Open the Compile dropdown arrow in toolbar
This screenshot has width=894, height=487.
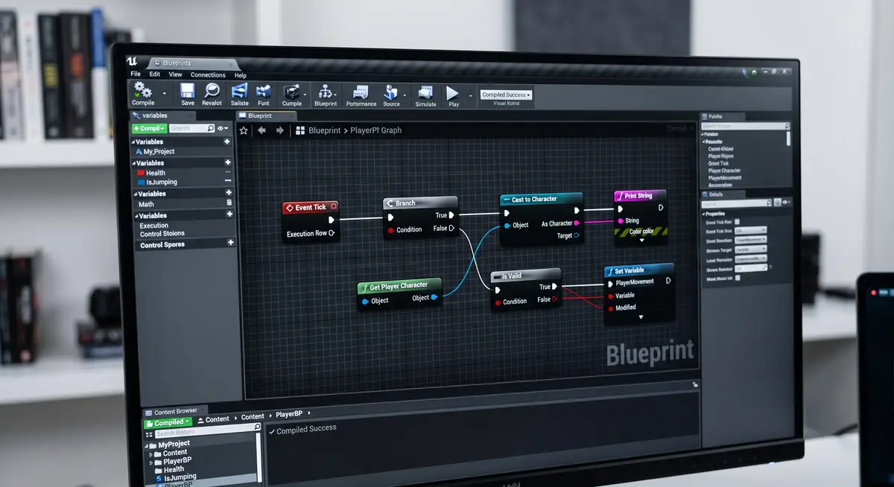click(164, 94)
